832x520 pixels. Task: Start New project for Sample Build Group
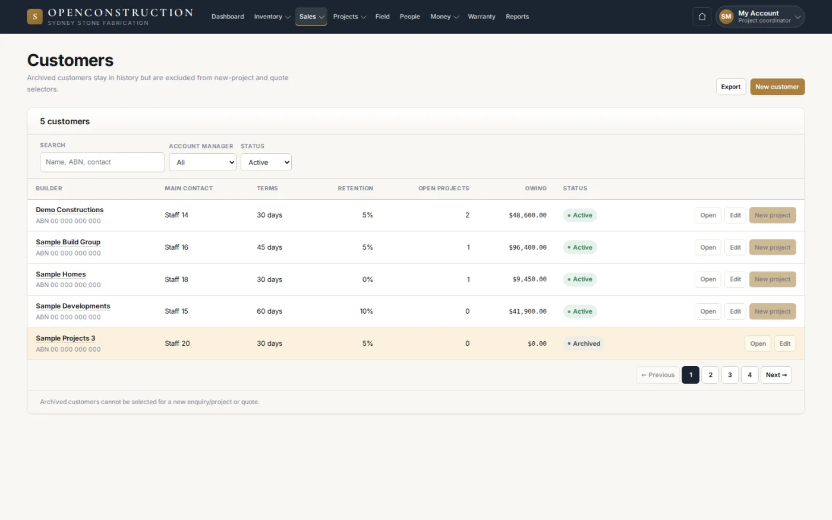773,247
